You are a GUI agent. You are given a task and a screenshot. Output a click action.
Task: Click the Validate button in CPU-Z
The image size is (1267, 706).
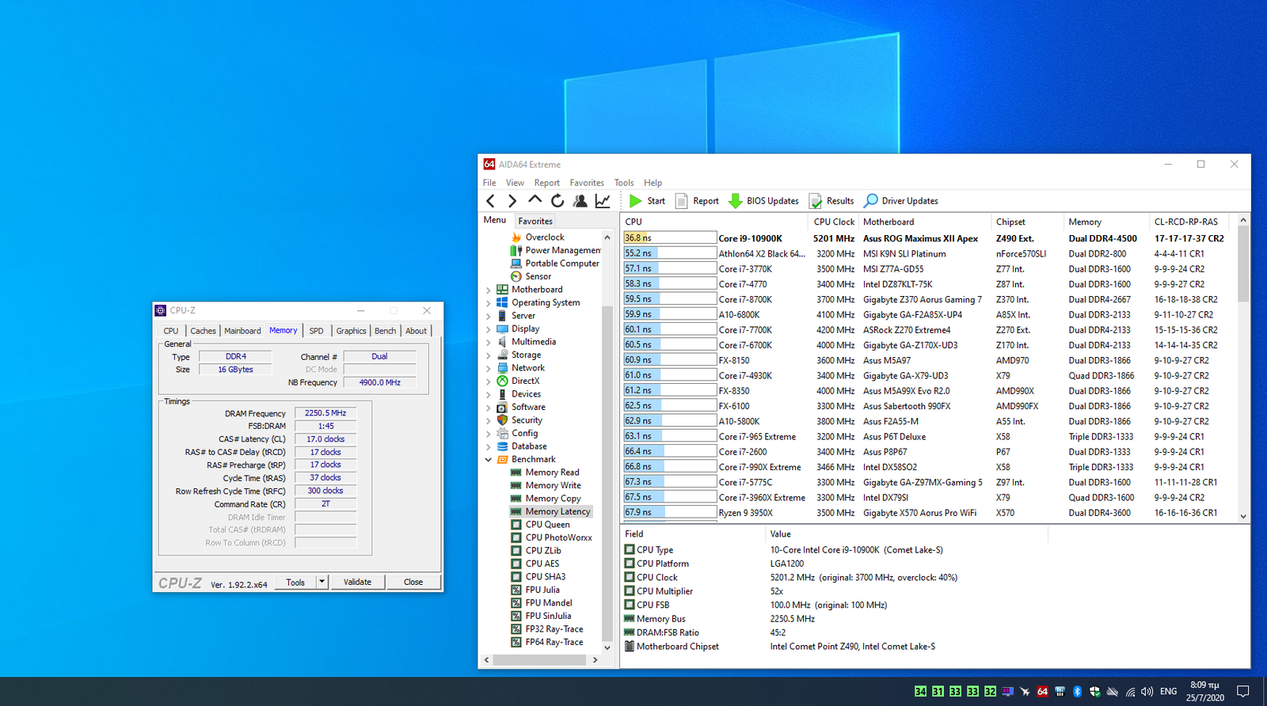[x=357, y=582]
